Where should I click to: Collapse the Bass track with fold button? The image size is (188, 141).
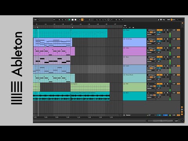click(124, 57)
